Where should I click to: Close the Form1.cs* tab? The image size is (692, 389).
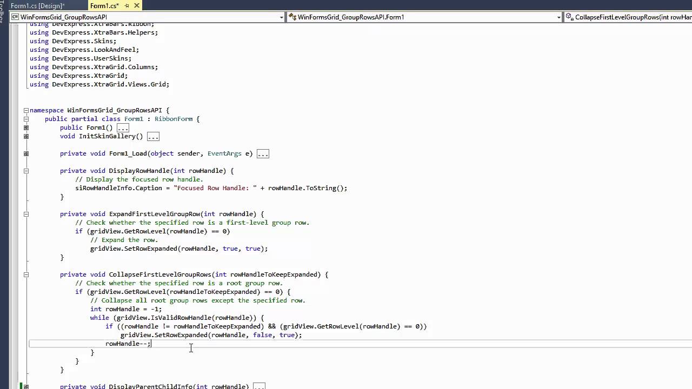click(137, 5)
